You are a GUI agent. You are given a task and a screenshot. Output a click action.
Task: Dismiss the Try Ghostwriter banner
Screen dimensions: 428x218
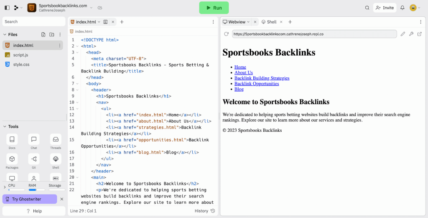(62, 199)
